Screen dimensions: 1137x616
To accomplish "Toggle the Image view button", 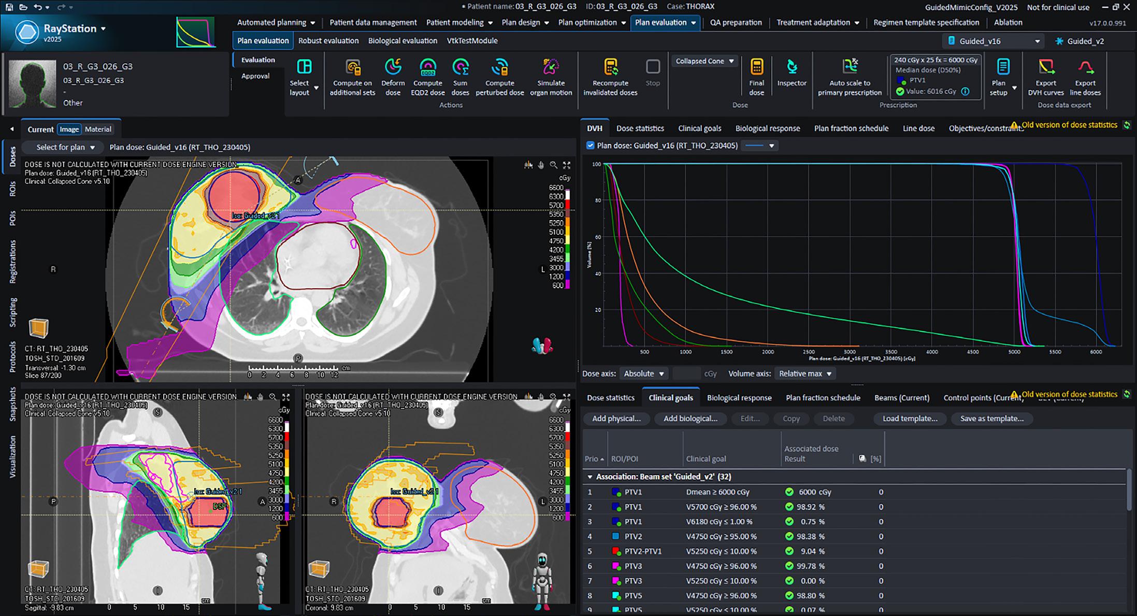I will (x=69, y=130).
